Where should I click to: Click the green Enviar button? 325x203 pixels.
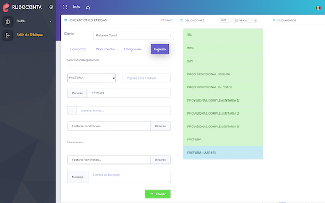point(158,194)
